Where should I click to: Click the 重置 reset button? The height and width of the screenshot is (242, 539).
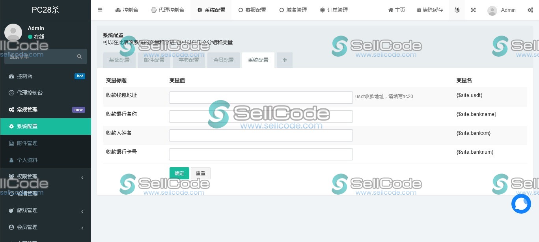(201, 173)
